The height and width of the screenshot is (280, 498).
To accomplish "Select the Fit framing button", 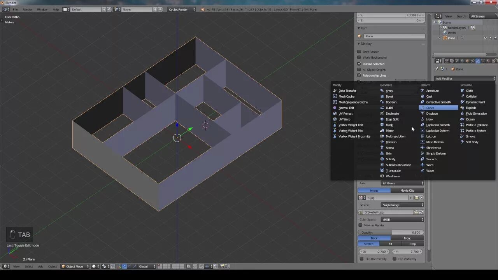I will click(x=390, y=244).
